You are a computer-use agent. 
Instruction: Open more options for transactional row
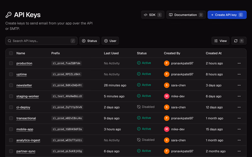click(x=239, y=118)
